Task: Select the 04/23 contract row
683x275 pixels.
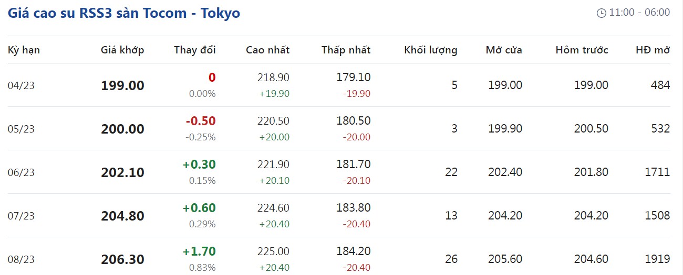Action: coord(21,85)
